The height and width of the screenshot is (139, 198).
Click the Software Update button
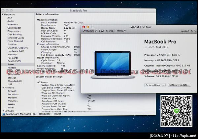180,85
